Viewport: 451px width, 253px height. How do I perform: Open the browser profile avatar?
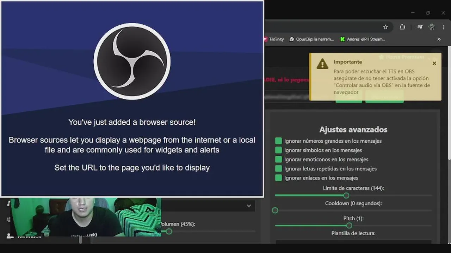(432, 27)
